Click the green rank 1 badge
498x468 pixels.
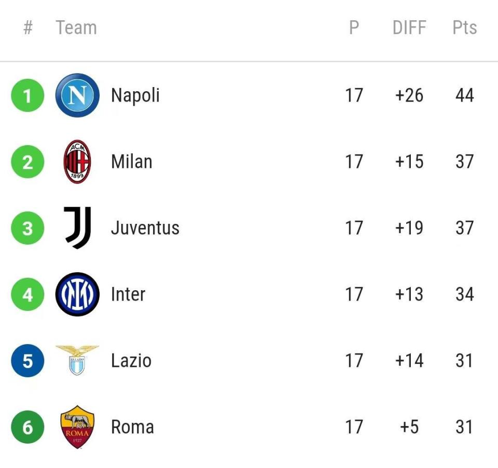27,95
